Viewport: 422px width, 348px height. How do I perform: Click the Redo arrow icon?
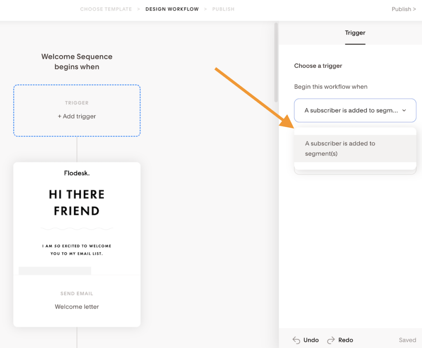click(x=331, y=340)
